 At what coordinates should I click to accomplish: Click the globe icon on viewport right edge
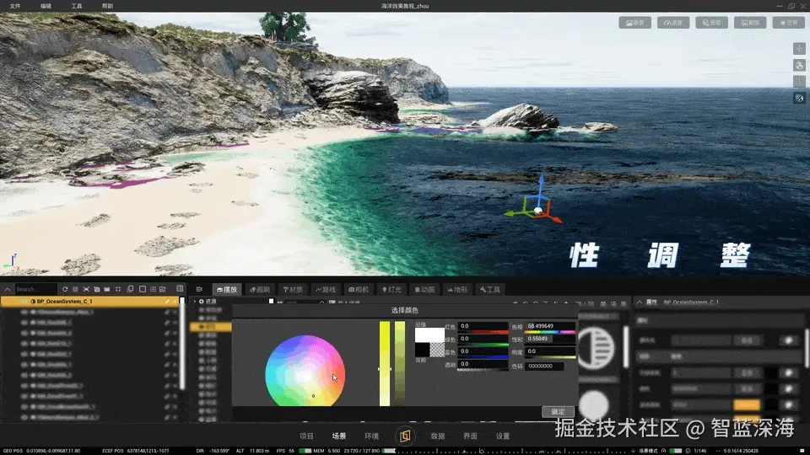coord(800,65)
